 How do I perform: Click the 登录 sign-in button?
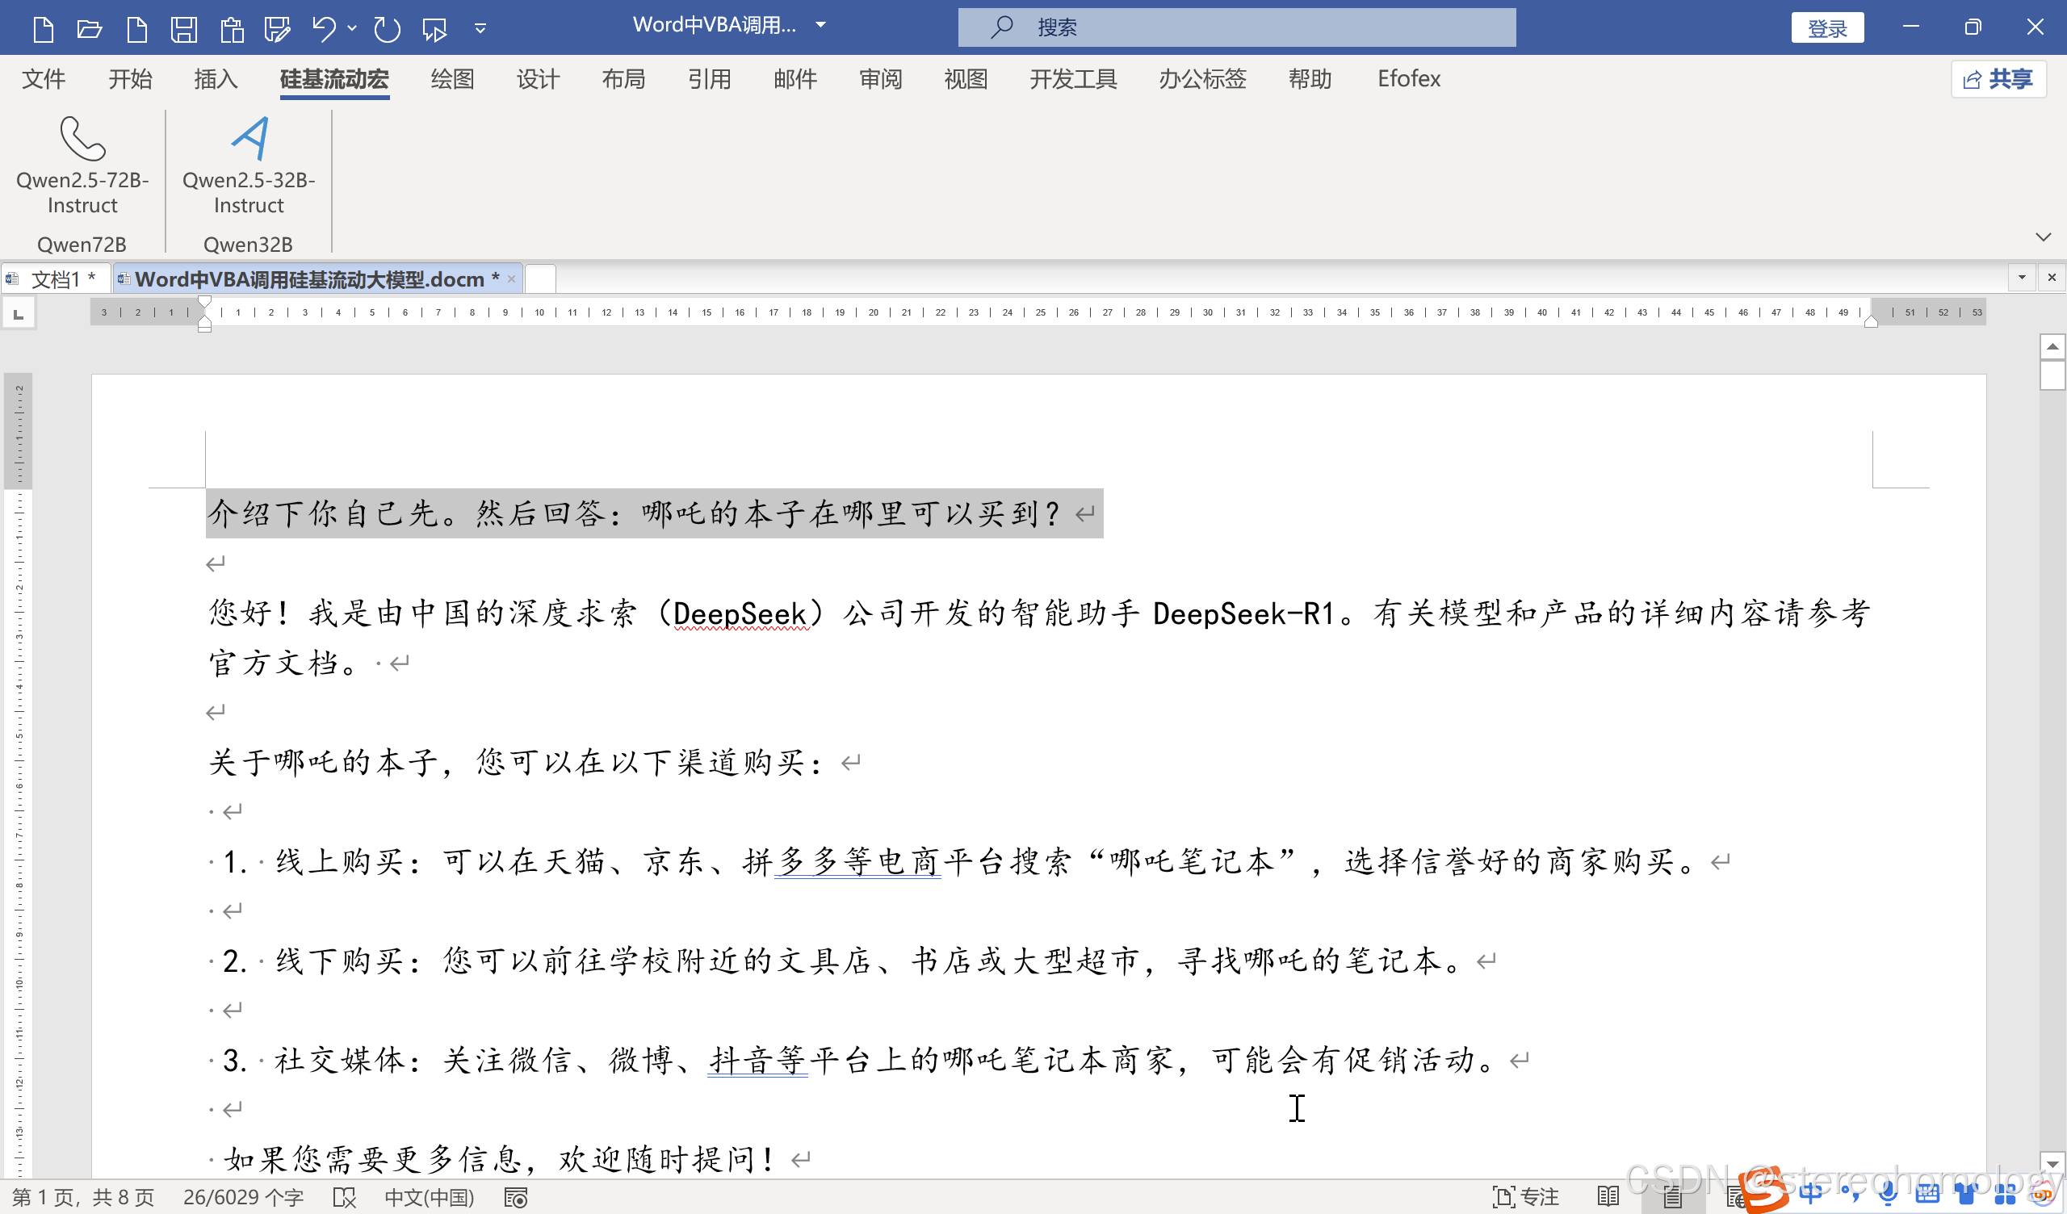1826,28
